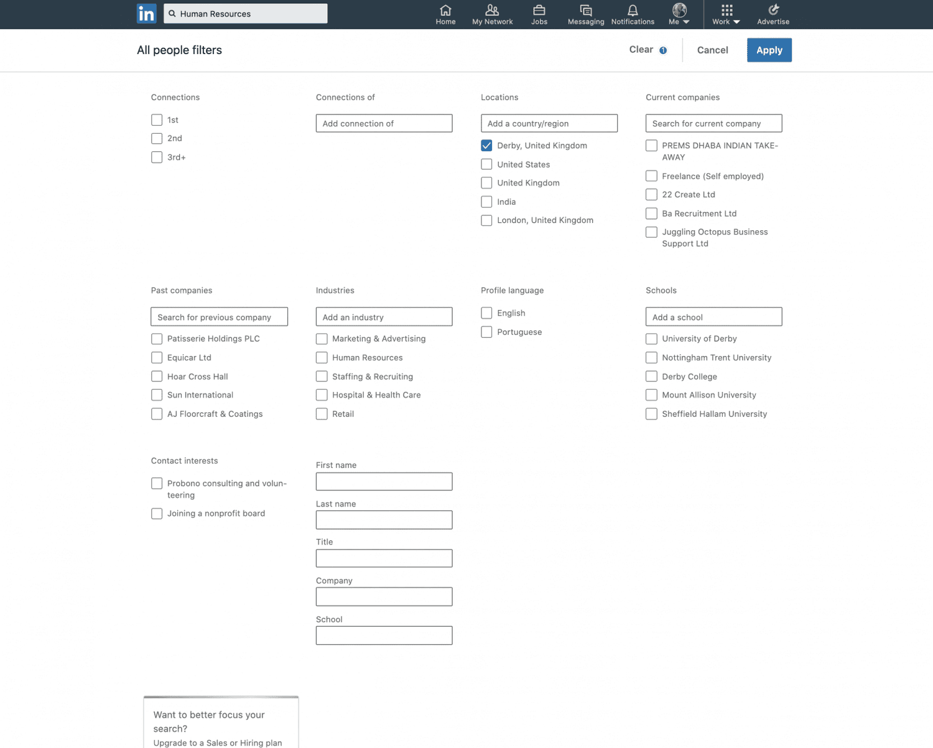Screen dimensions: 933x748
Task: Click the LinkedIn logo icon
Action: [146, 13]
